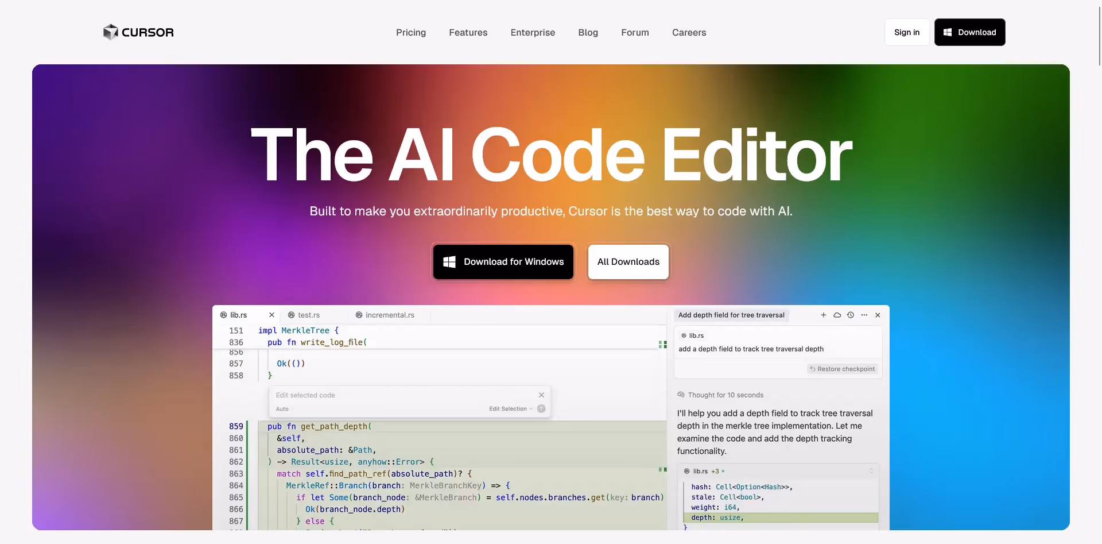Visit the Forum link
The width and height of the screenshot is (1102, 544).
635,32
